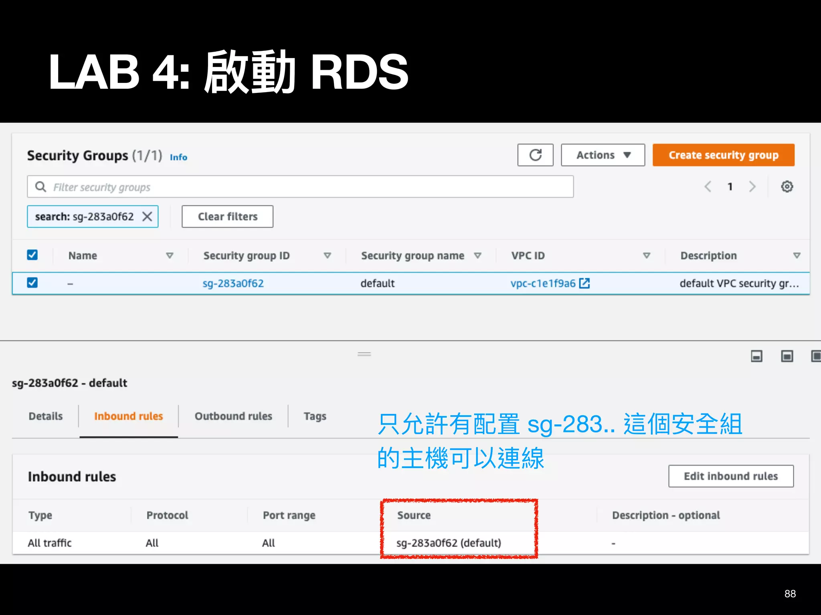This screenshot has height=615, width=821.
Task: Click Edit inbound rules button
Action: (x=731, y=476)
